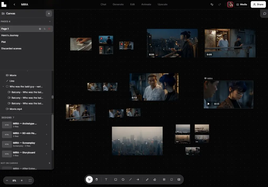
Task: Toggle the grid icon in toolbar
Action: [x=164, y=179]
